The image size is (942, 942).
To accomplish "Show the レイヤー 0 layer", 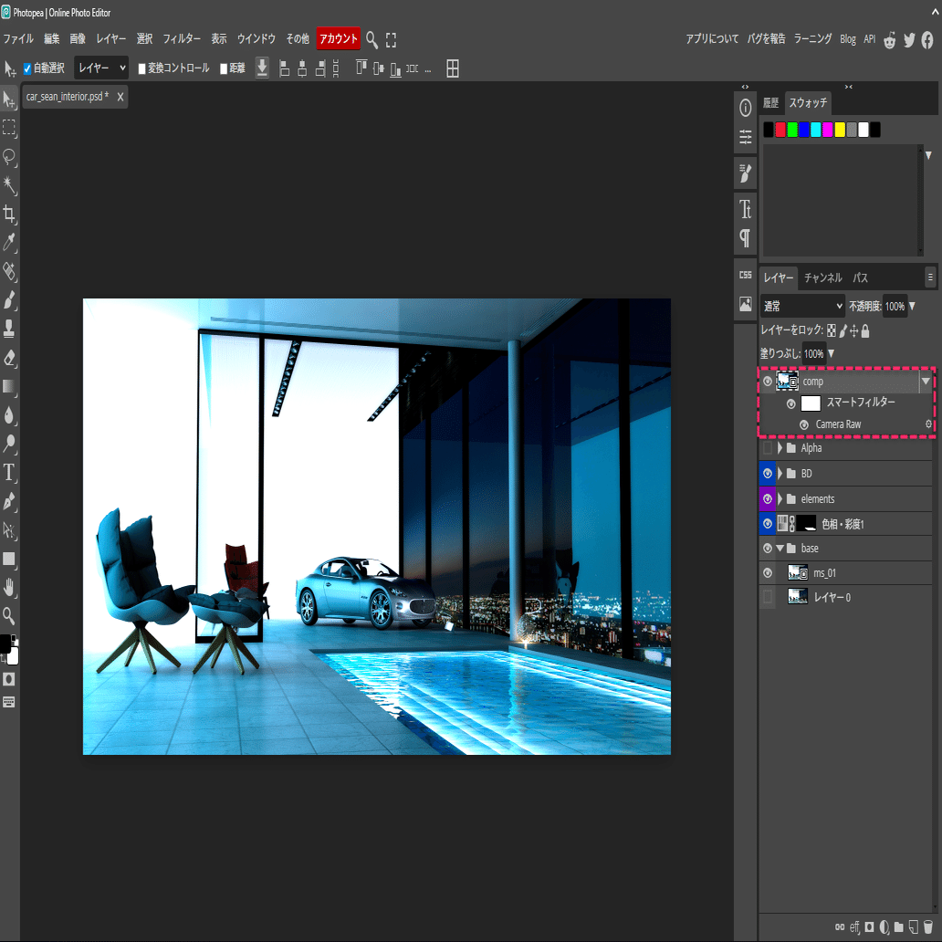I will pyautogui.click(x=767, y=597).
